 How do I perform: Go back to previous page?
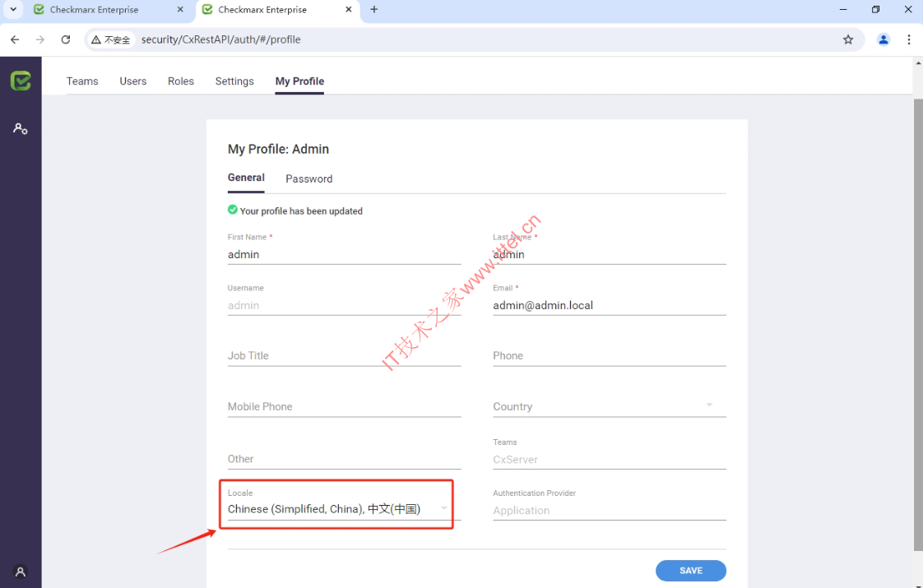(x=15, y=39)
